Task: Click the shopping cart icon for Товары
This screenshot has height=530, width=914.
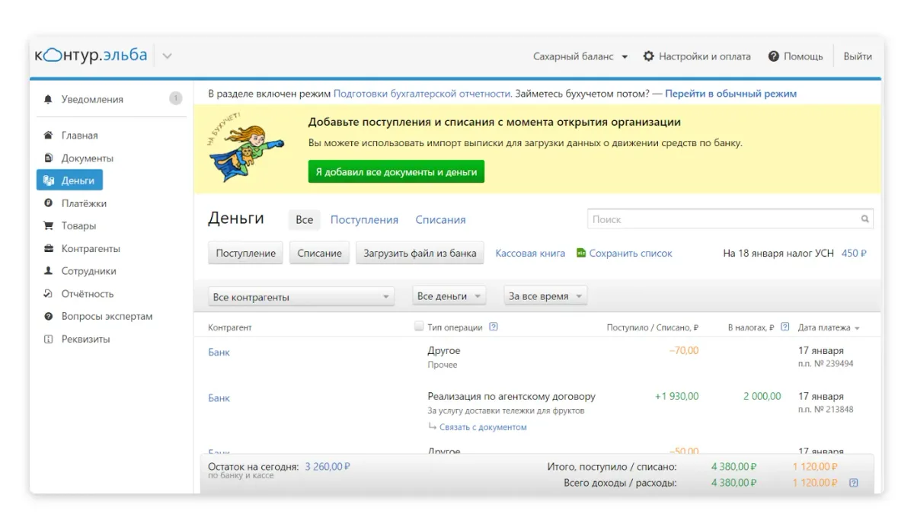Action: point(49,226)
